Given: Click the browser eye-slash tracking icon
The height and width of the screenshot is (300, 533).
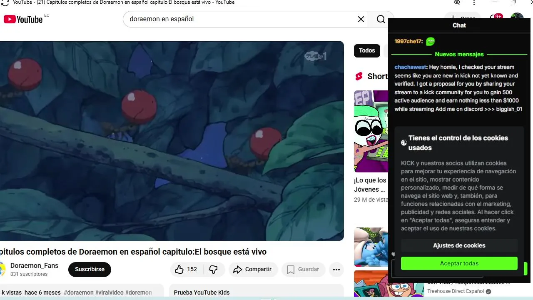Looking at the screenshot, I should 457,2.
